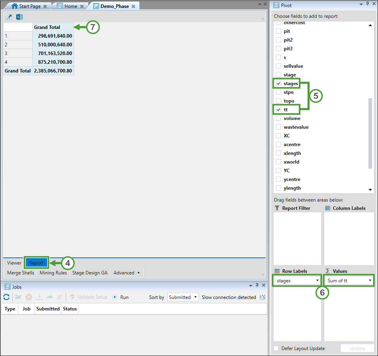Click the Export to Excel icon
The image size is (378, 356).
pyautogui.click(x=19, y=17)
